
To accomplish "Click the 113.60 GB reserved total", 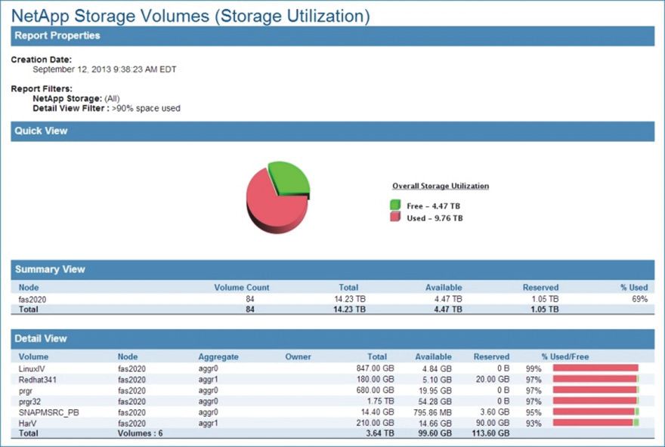I will (490, 433).
